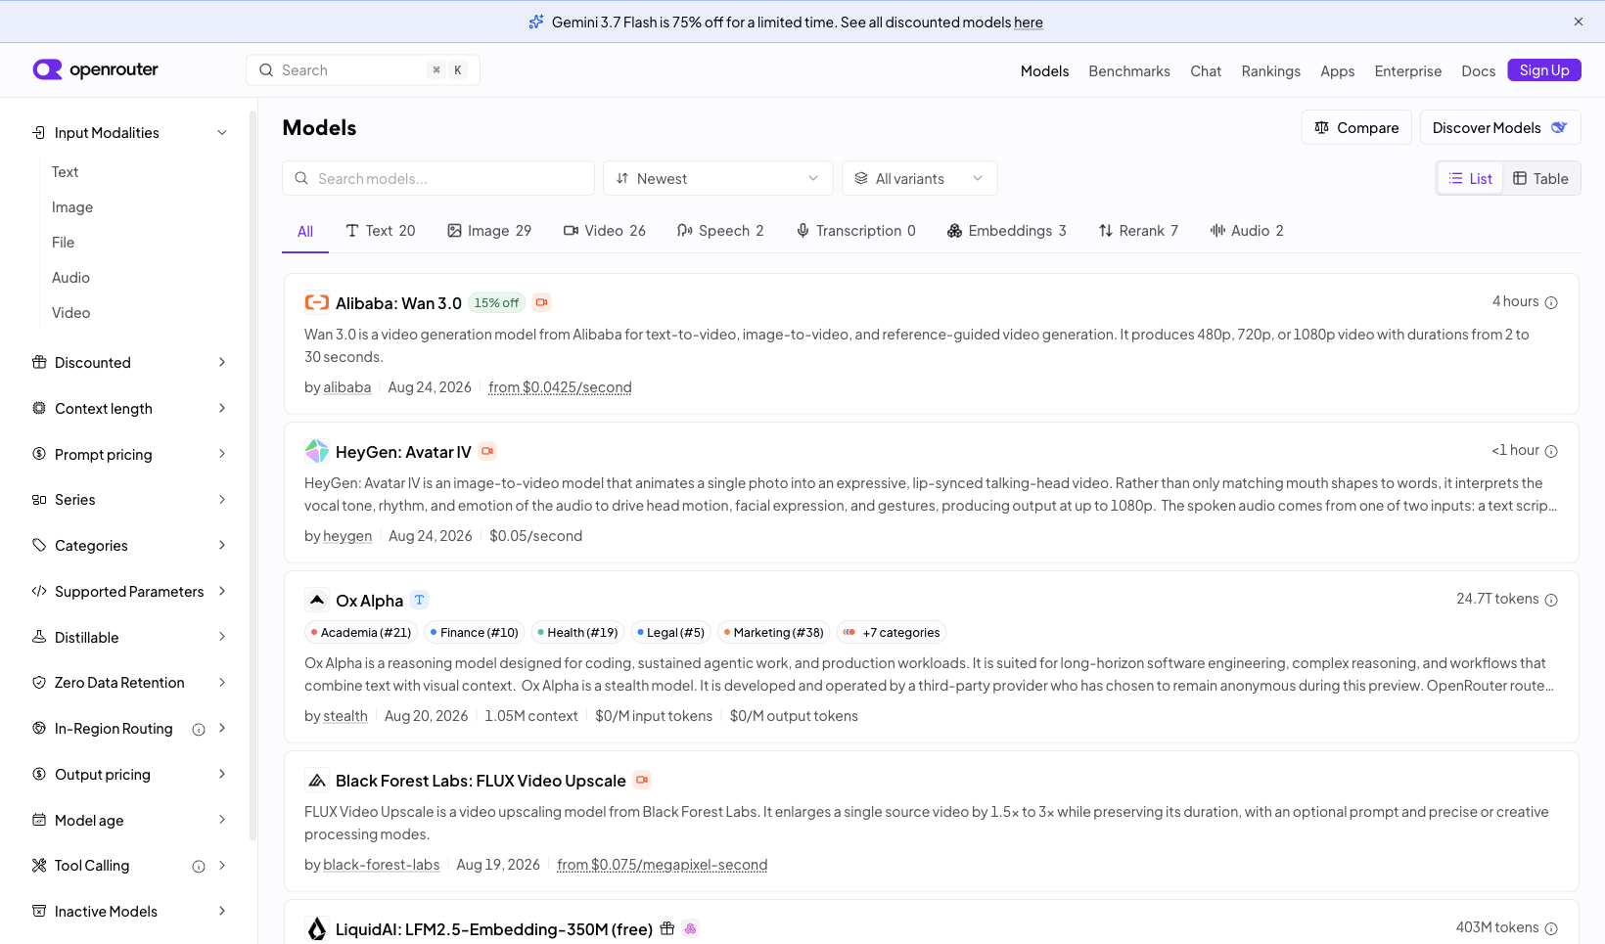
Task: Click the video badge next to FLUX Video Upscale
Action: [x=642, y=780]
